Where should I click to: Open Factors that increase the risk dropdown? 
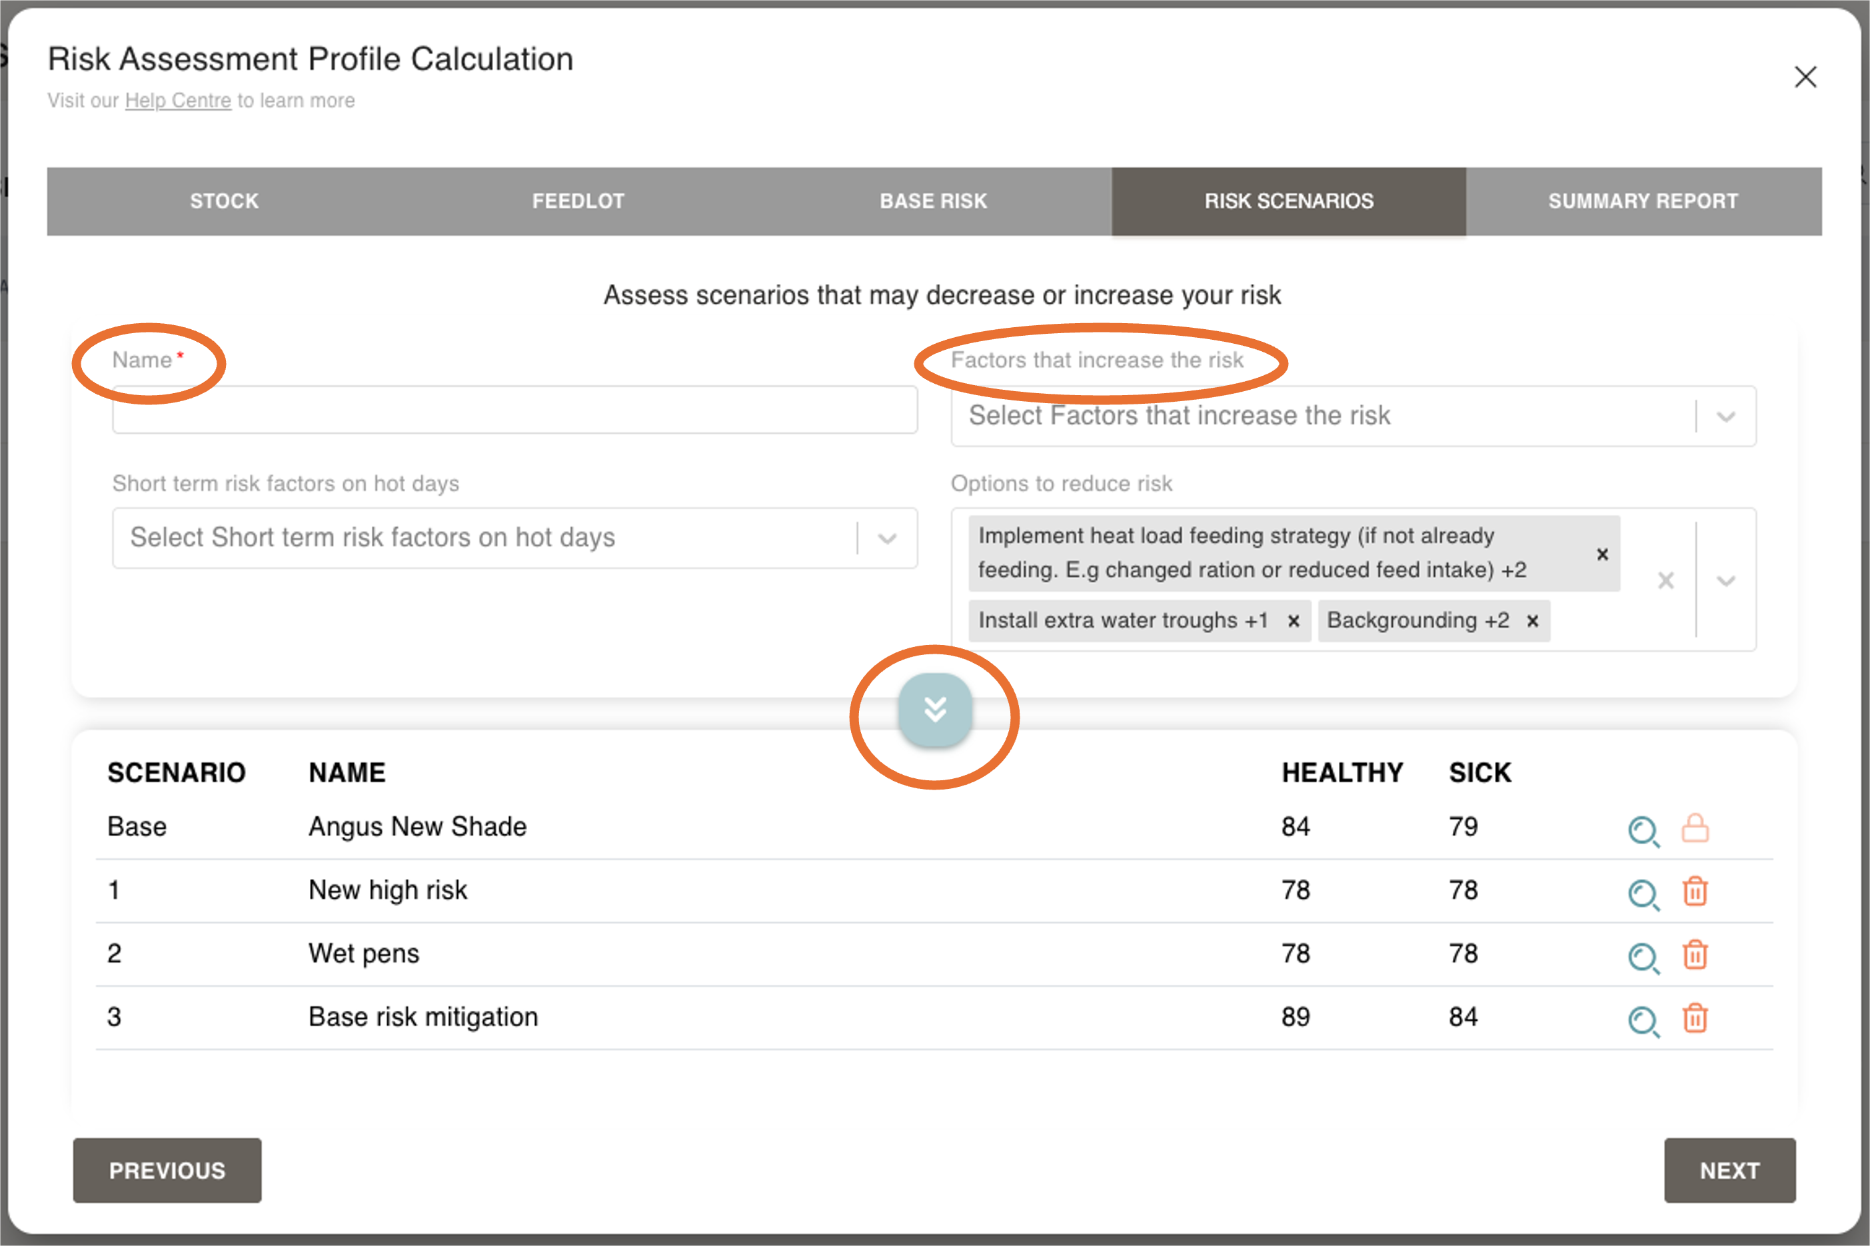coord(1725,416)
